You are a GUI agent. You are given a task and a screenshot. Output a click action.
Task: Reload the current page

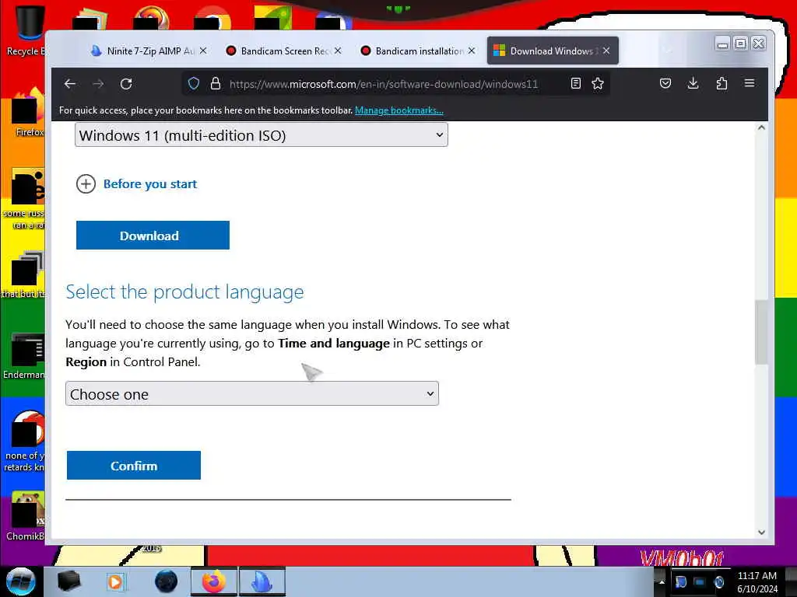[x=126, y=84]
